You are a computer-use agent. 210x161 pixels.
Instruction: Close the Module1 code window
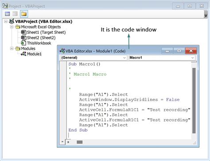[x=191, y=51]
